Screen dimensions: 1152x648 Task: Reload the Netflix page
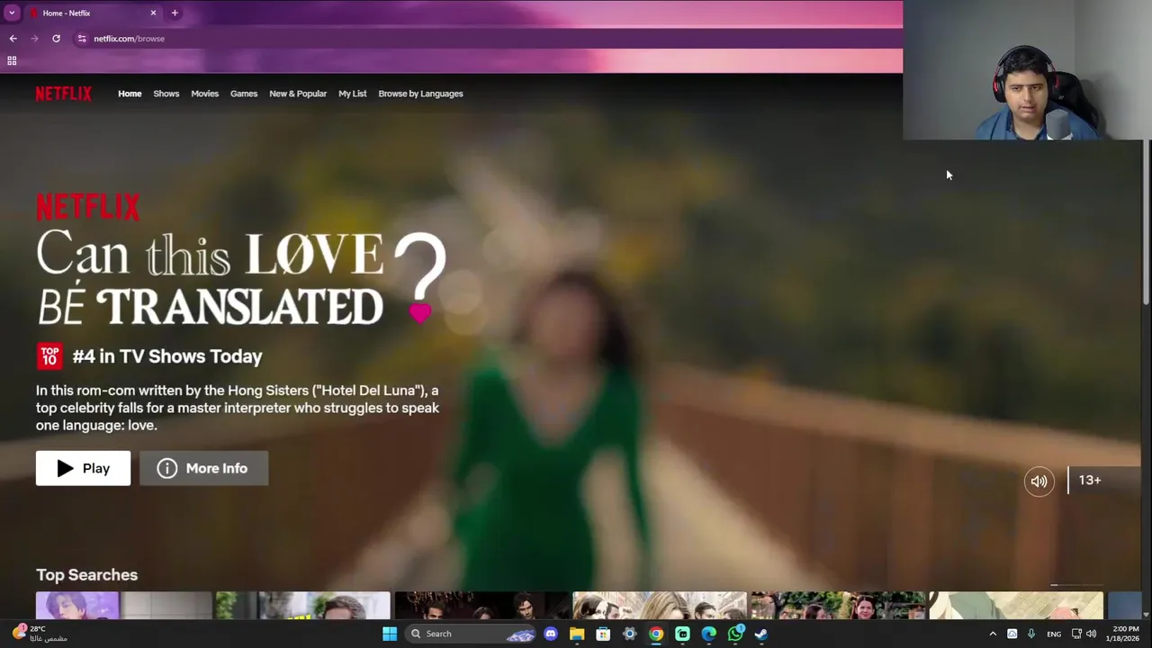[56, 39]
